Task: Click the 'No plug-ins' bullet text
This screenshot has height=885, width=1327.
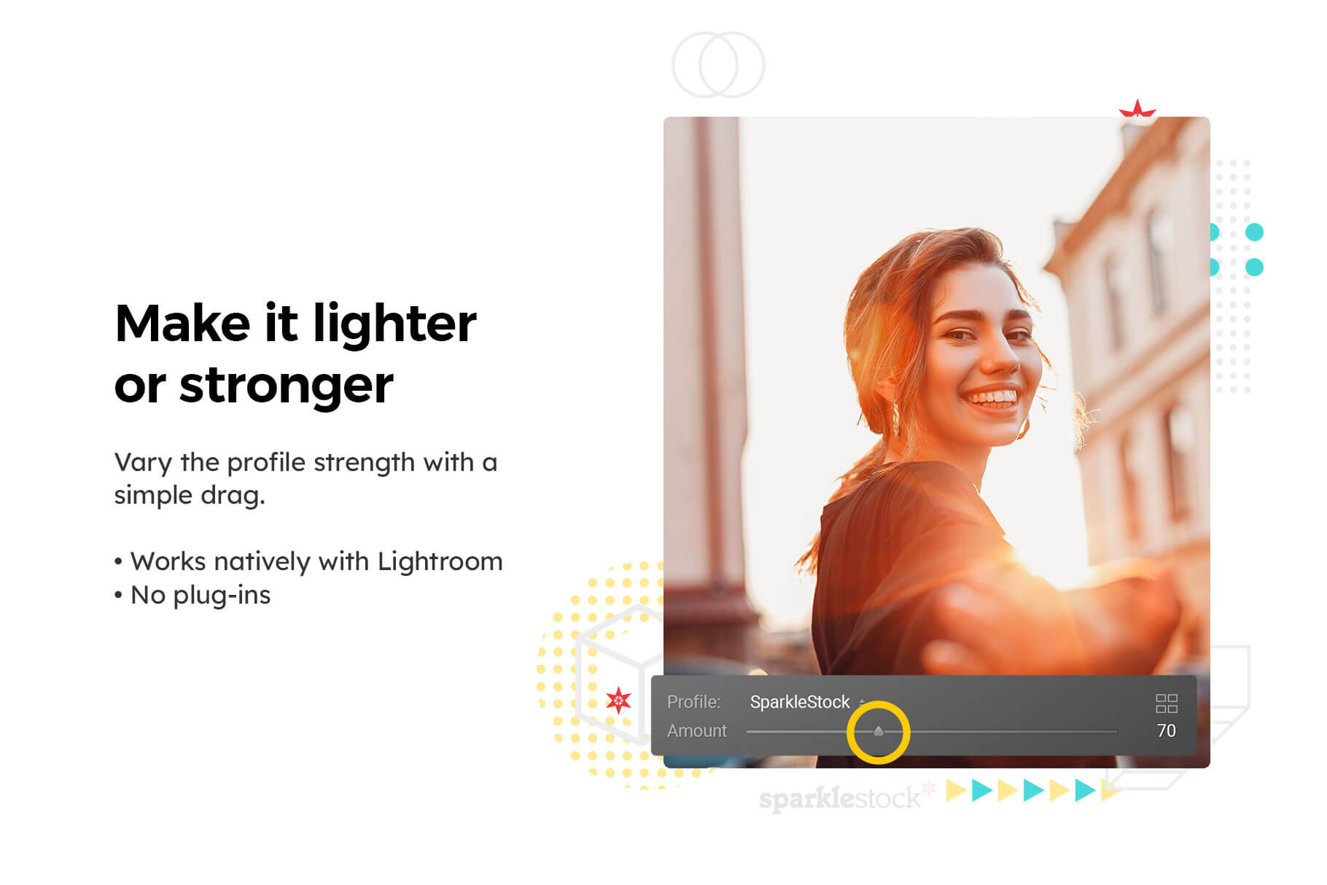Action: pyautogui.click(x=201, y=595)
